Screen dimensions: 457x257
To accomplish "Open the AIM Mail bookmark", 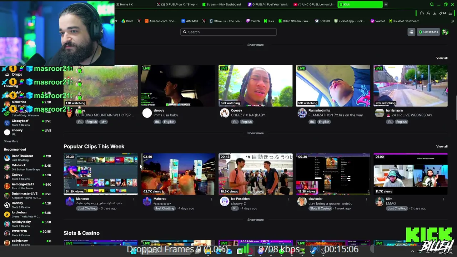I will tap(189, 21).
